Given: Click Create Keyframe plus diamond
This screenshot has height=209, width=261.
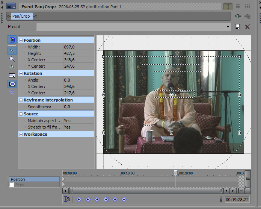Looking at the screenshot, I should [x=115, y=199].
